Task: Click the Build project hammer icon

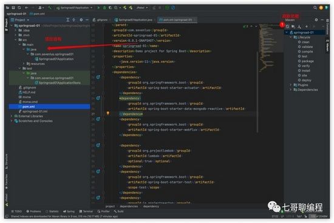Action: 50,8
